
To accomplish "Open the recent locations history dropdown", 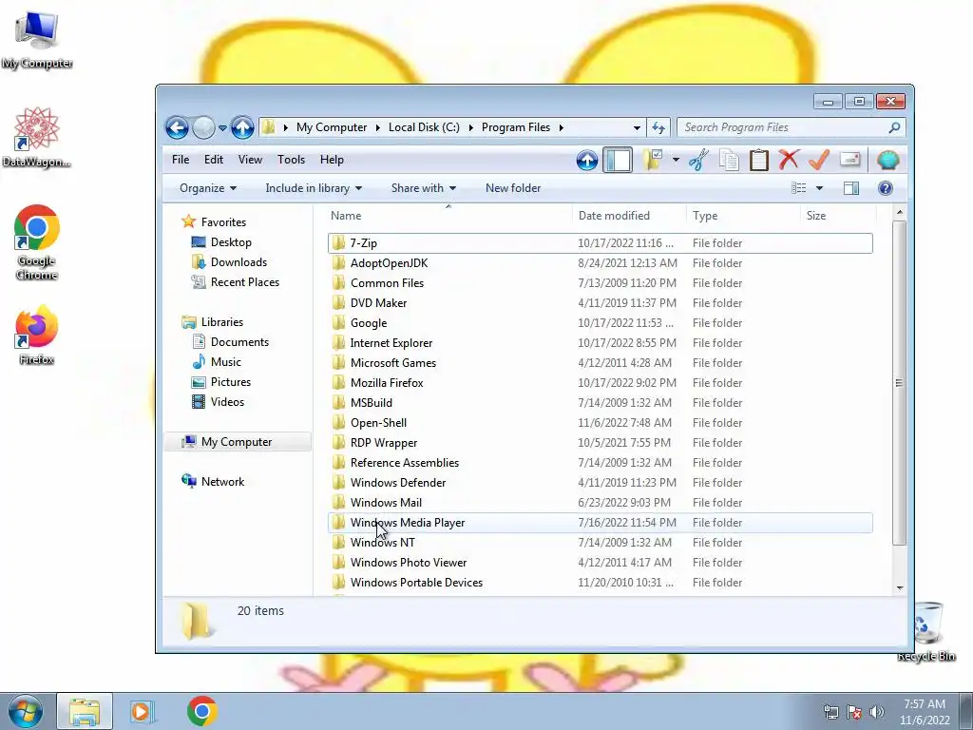I will [x=222, y=128].
